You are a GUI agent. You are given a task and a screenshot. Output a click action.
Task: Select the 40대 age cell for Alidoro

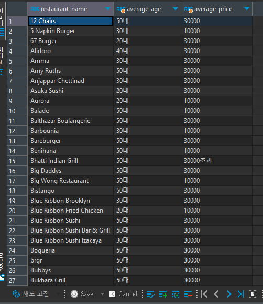(x=147, y=51)
